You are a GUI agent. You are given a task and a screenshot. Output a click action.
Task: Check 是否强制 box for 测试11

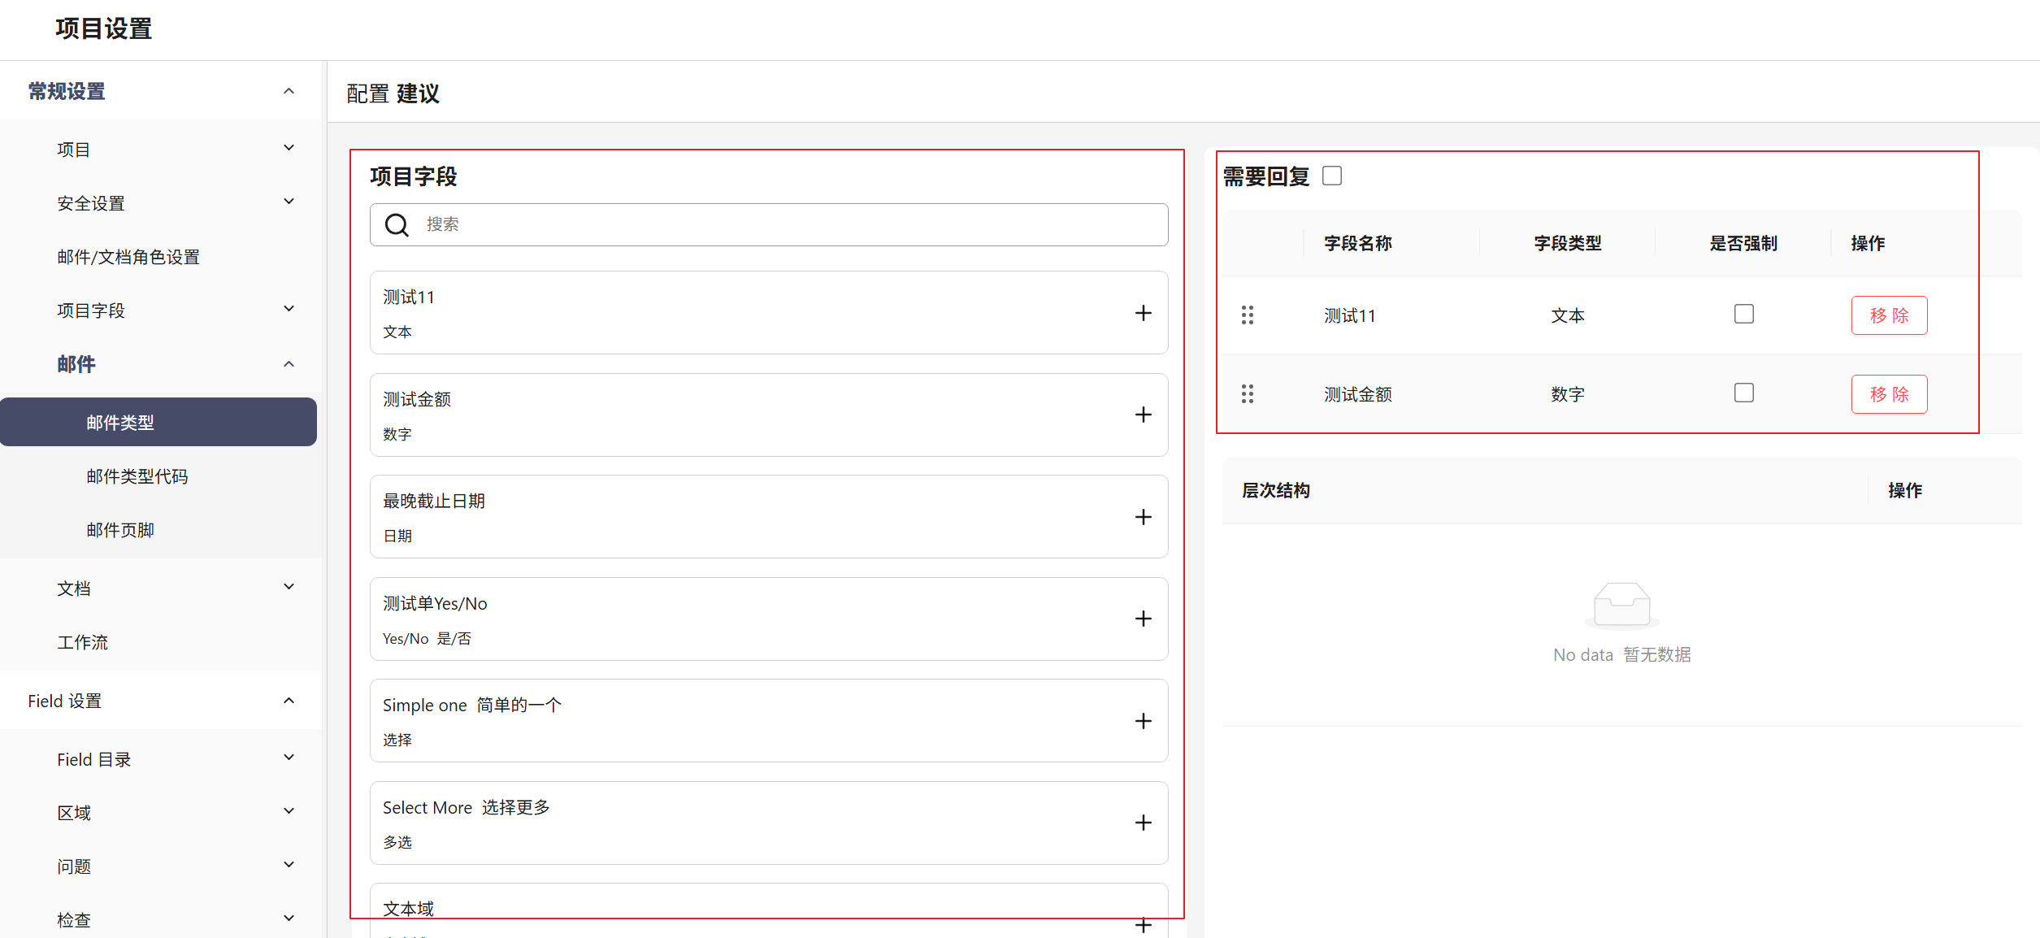point(1743,314)
